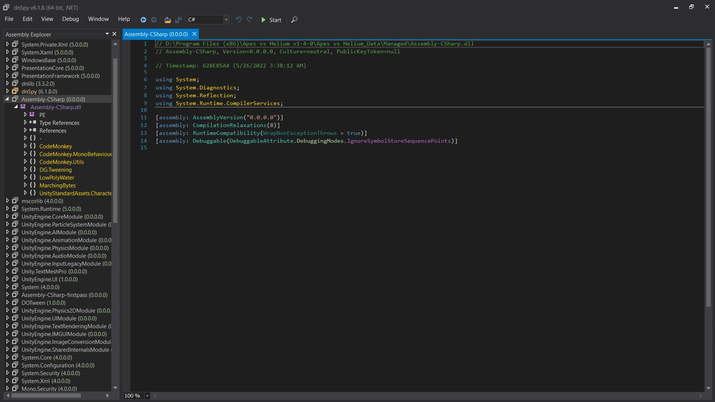Open the zoom percentage dropdown
Image resolution: width=715 pixels, height=402 pixels.
(147, 396)
